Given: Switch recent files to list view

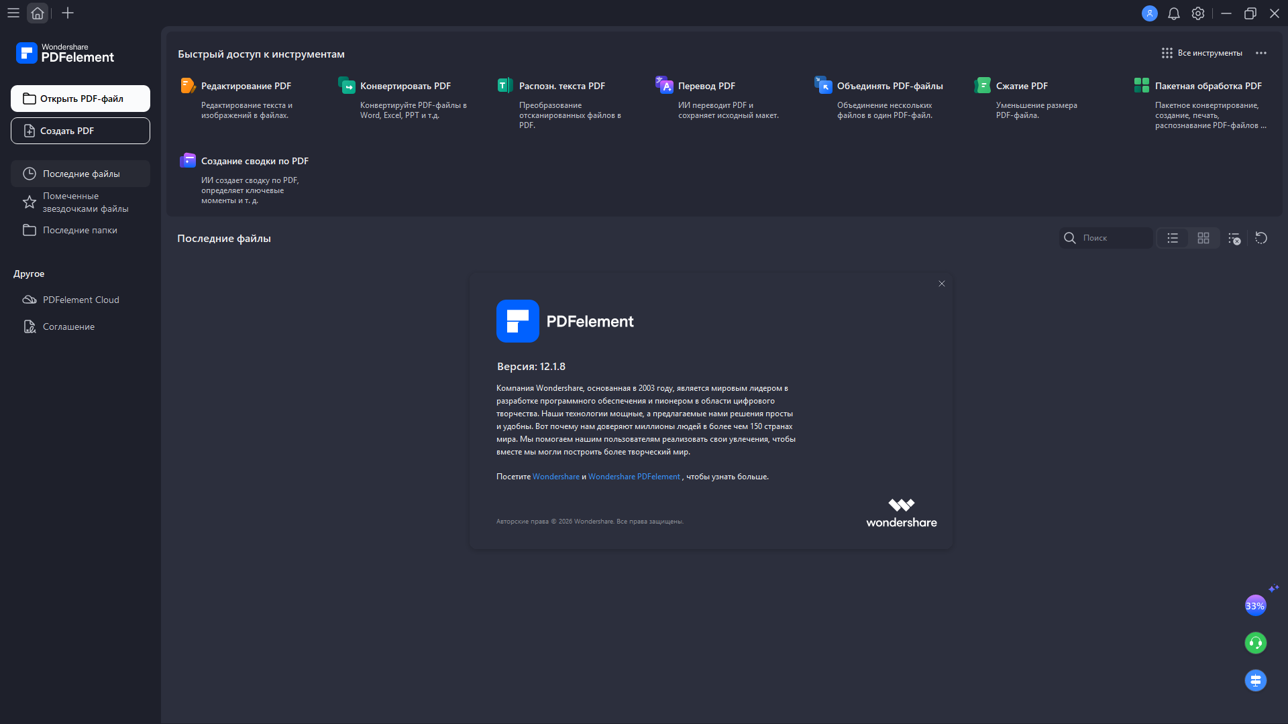Looking at the screenshot, I should (1173, 238).
